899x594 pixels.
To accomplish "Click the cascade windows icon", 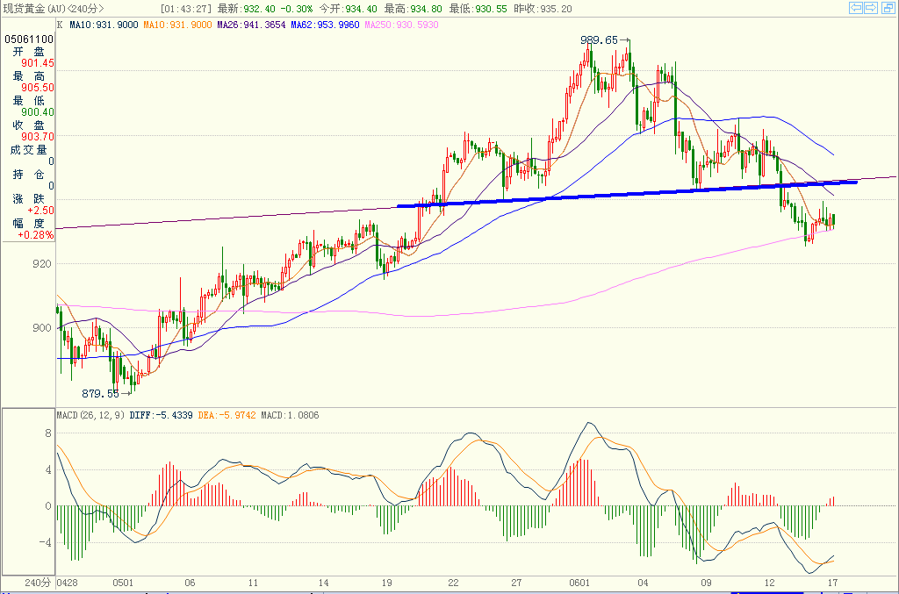I will [887, 7].
